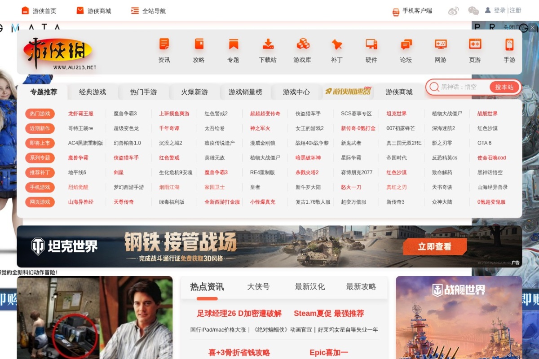The width and height of the screenshot is (539, 359).
Task: Switch to the 最新汉化 news tab
Action: [309, 287]
